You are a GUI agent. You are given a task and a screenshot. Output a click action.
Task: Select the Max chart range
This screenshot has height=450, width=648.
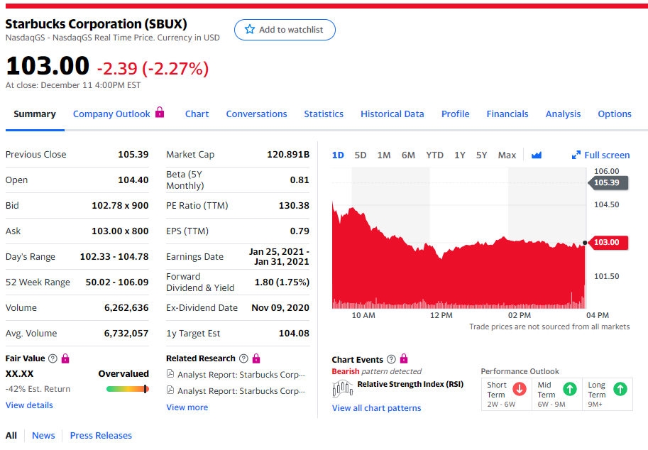[507, 155]
